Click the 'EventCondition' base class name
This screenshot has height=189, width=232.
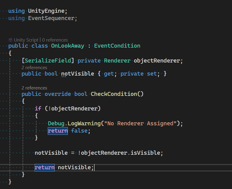pos(117,46)
